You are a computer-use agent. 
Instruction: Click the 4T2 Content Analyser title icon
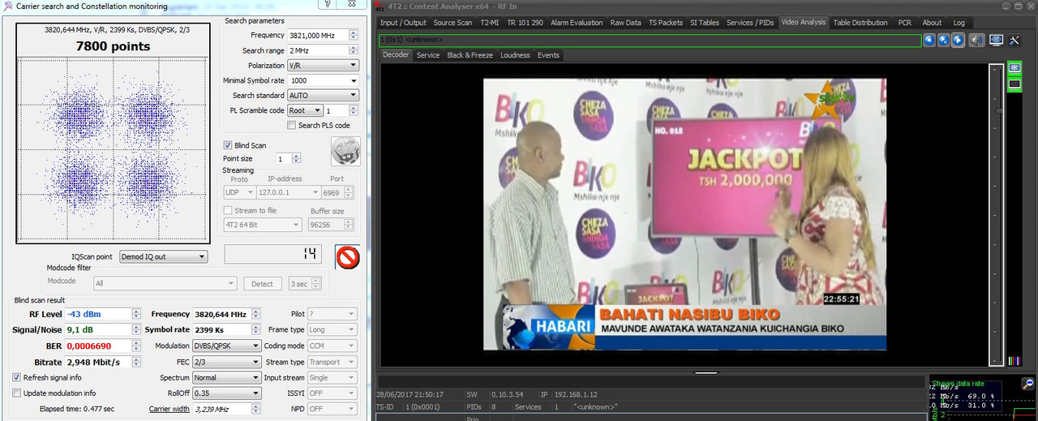pyautogui.click(x=380, y=6)
